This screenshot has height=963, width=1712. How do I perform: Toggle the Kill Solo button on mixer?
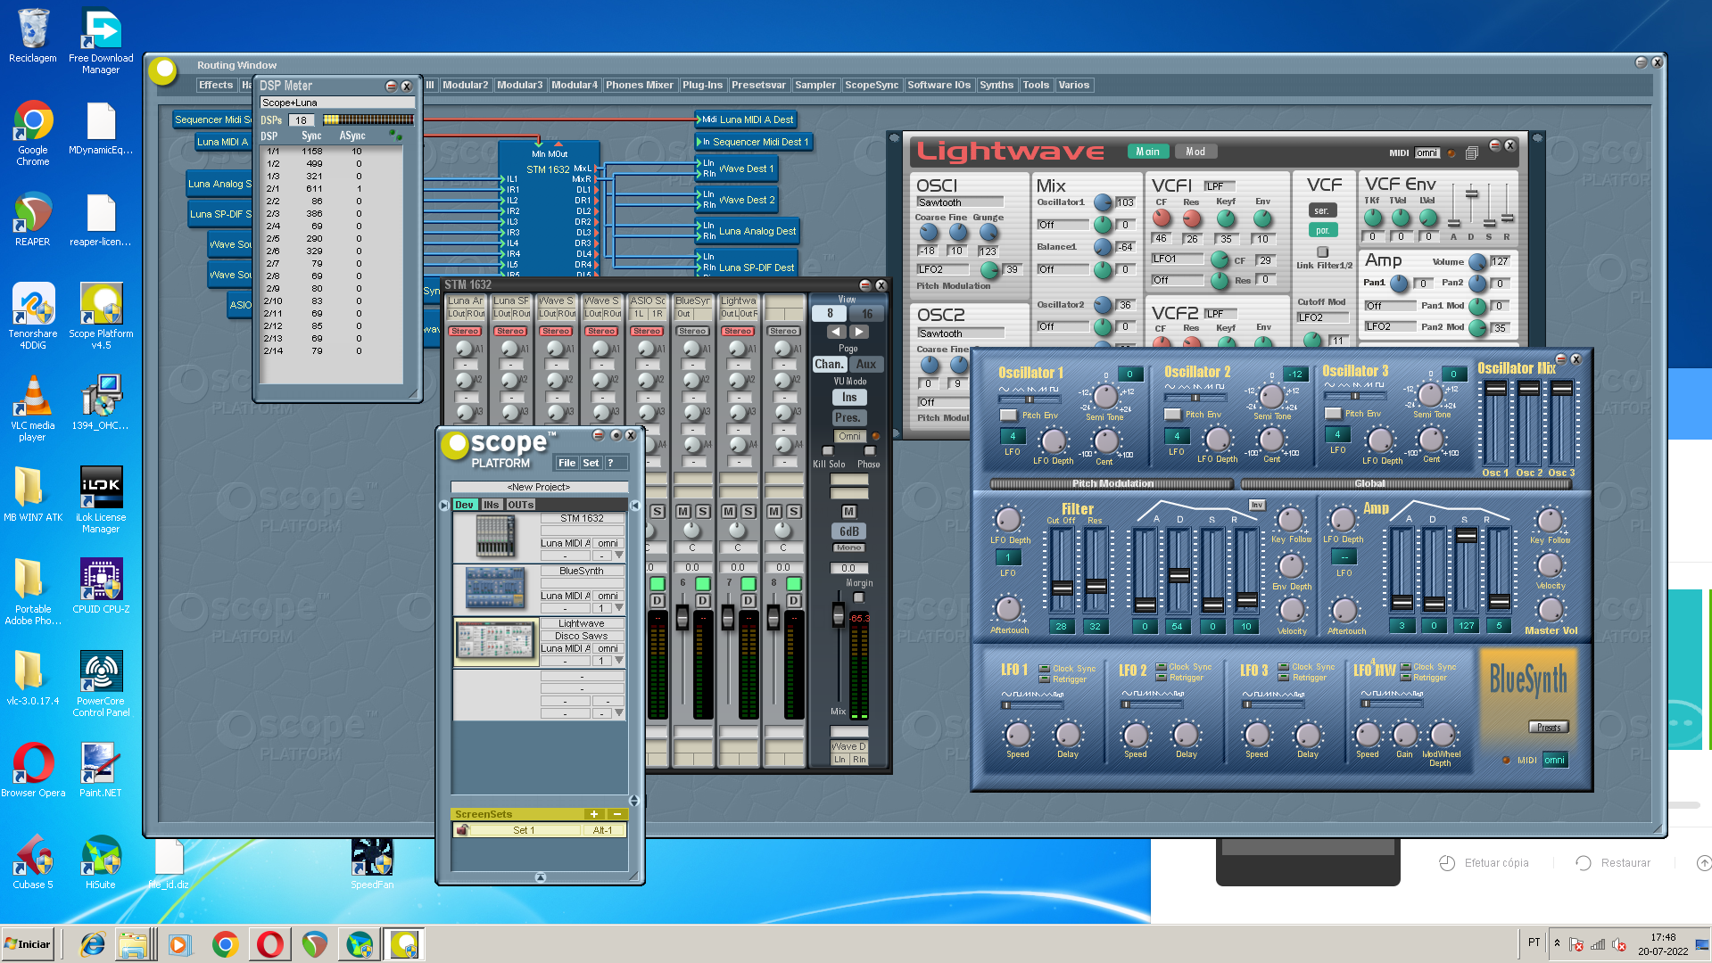(x=827, y=451)
